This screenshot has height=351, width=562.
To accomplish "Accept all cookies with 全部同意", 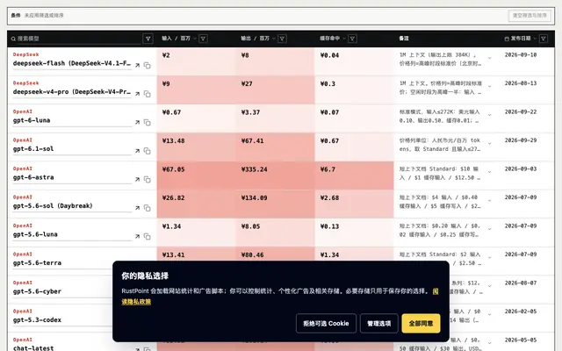I will [421, 324].
